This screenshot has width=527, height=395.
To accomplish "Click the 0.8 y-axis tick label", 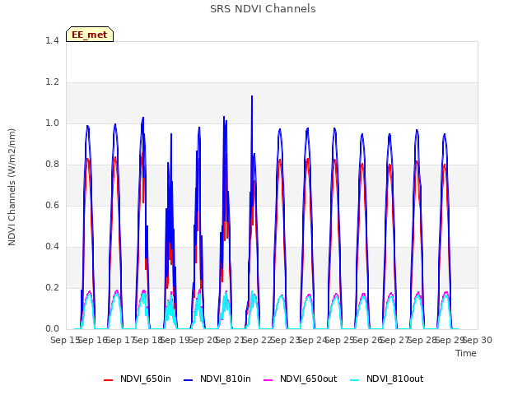I will click(52, 165).
